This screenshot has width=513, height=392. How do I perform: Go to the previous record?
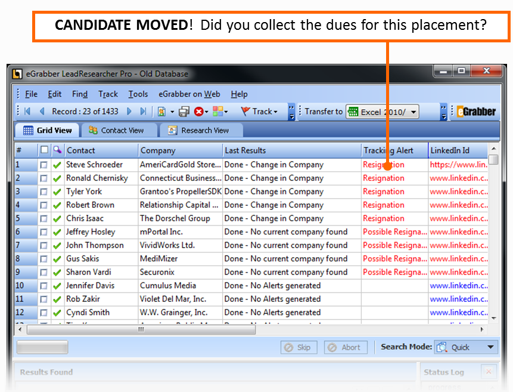tap(42, 112)
